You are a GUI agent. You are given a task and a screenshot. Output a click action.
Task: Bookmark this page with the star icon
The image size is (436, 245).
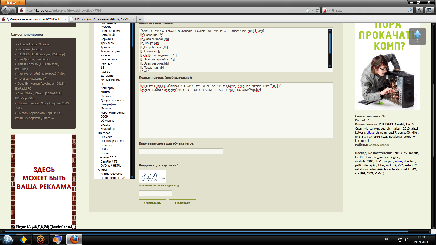(307, 10)
